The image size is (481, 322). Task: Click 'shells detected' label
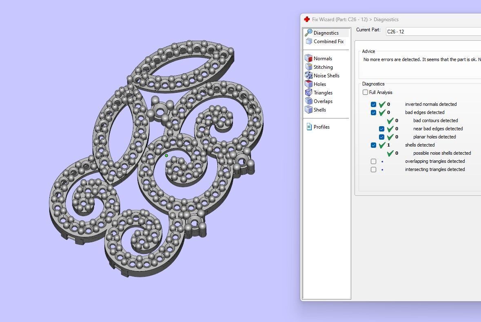[x=420, y=145]
